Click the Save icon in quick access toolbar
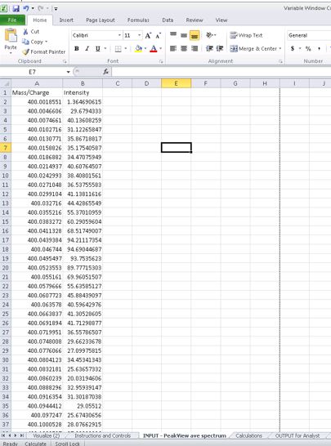The width and height of the screenshot is (331, 446). (x=16, y=8)
